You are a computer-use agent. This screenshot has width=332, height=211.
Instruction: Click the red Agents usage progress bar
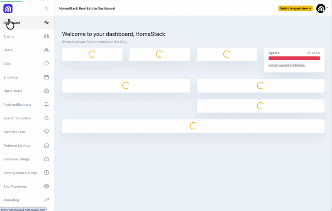[294, 58]
